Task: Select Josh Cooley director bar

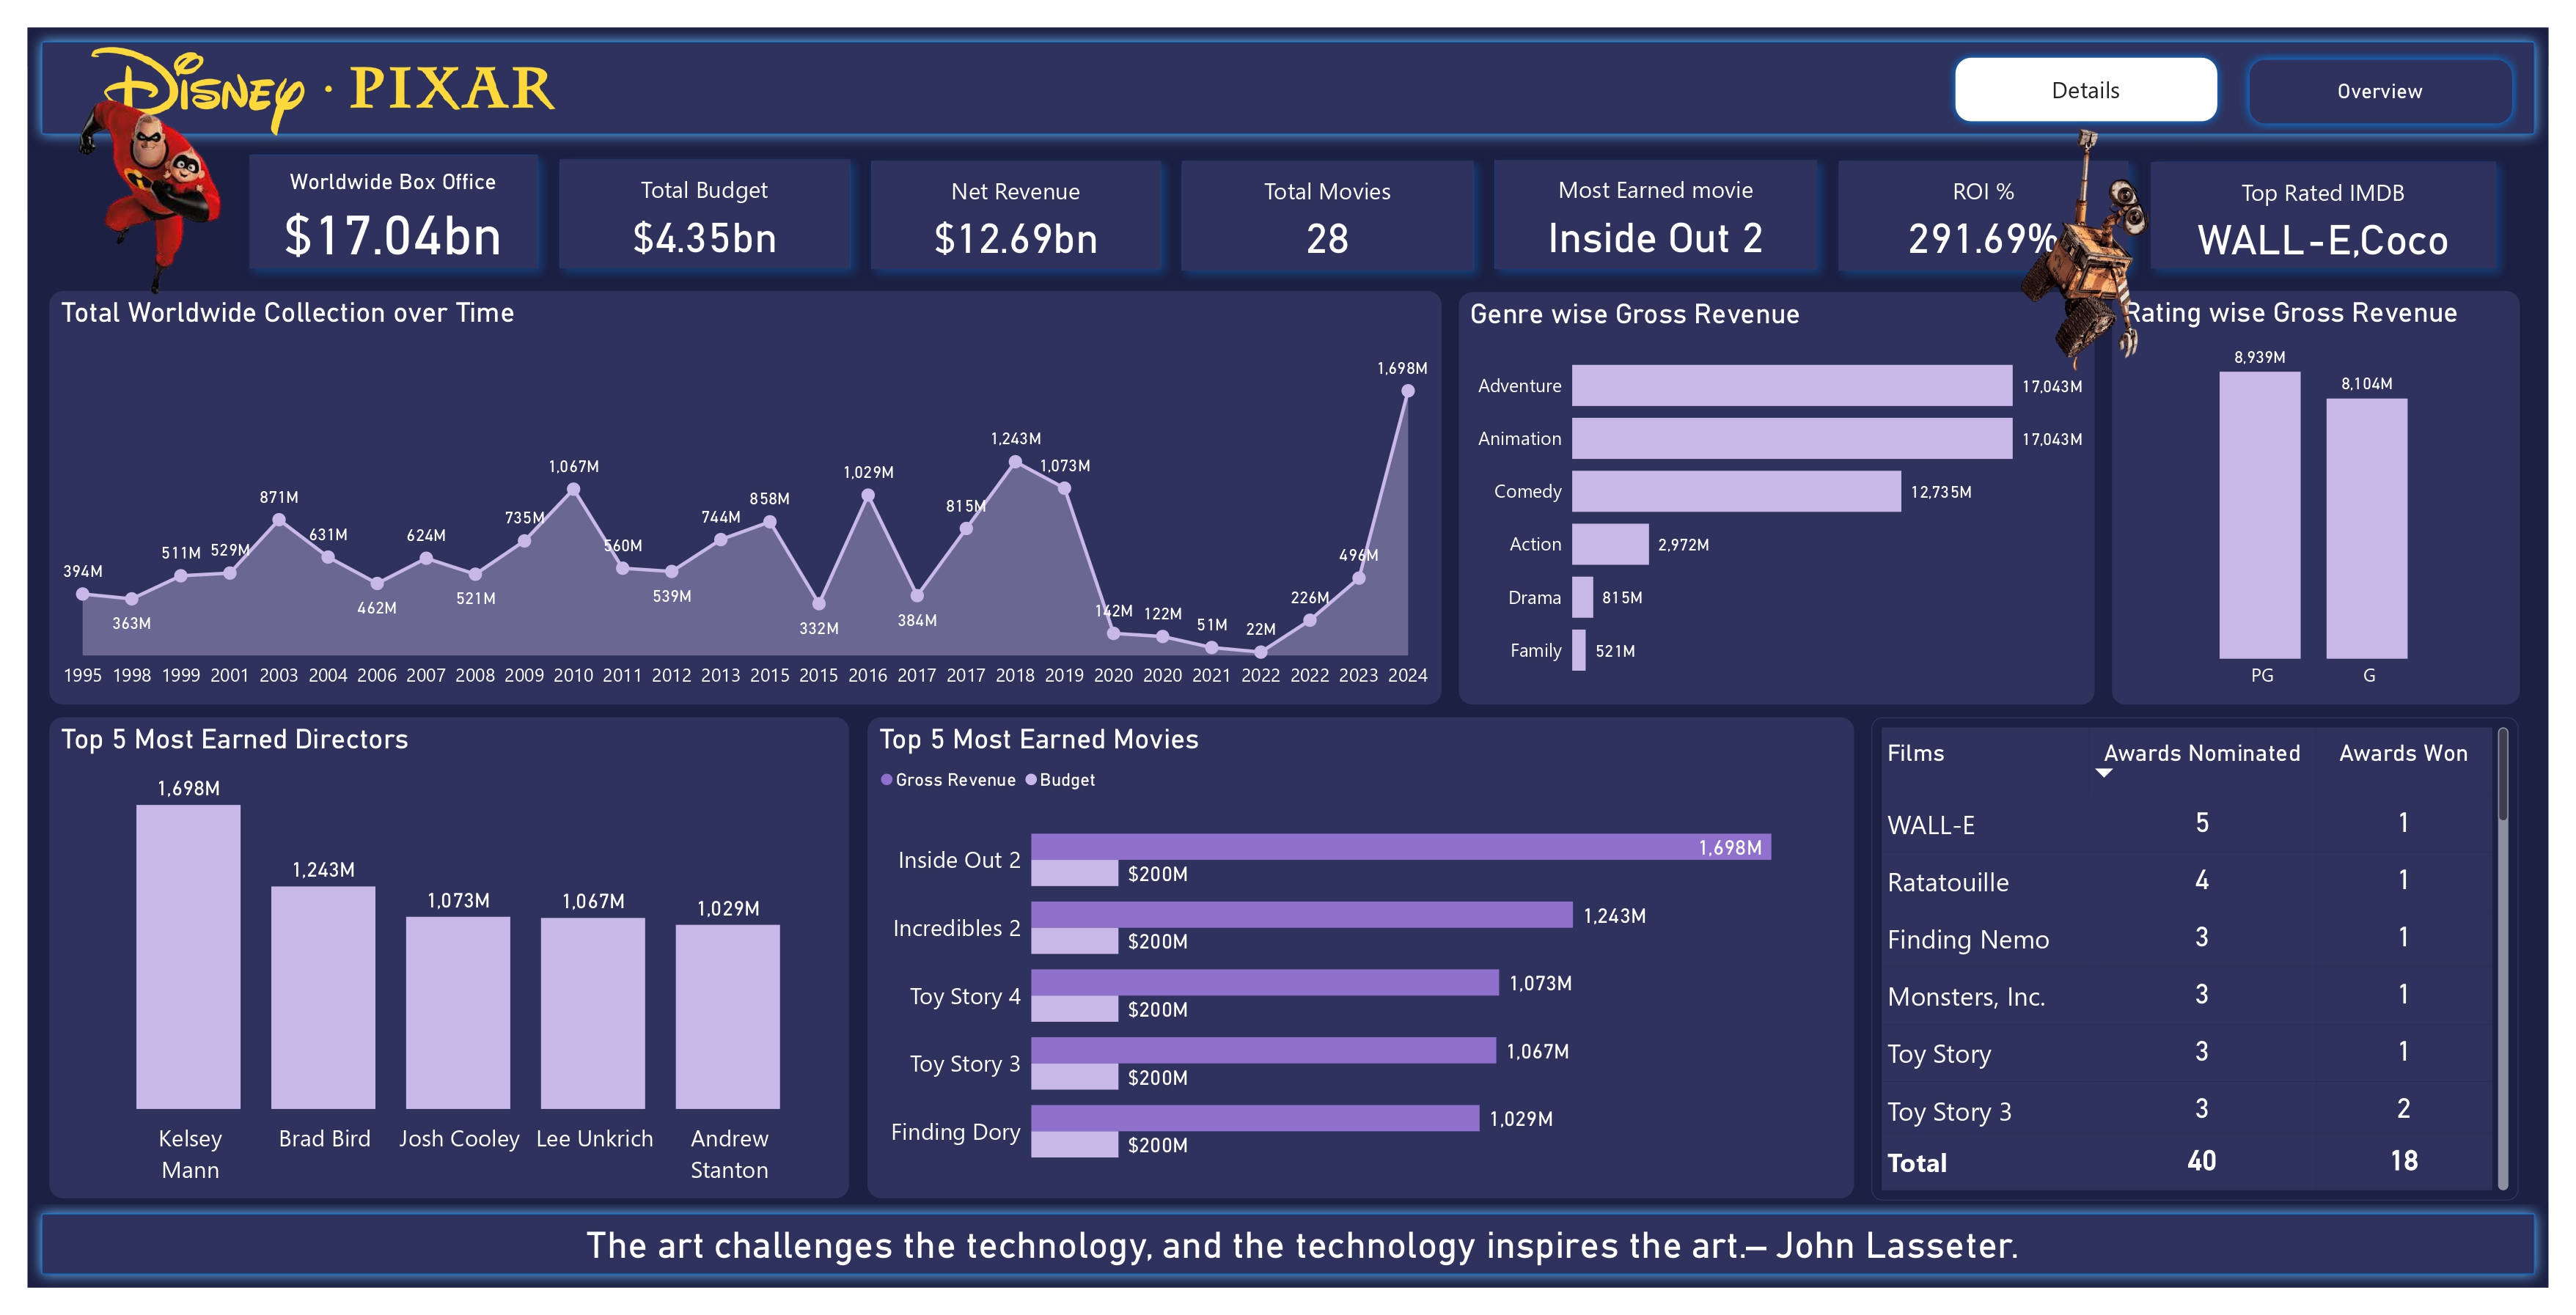Action: point(458,1012)
